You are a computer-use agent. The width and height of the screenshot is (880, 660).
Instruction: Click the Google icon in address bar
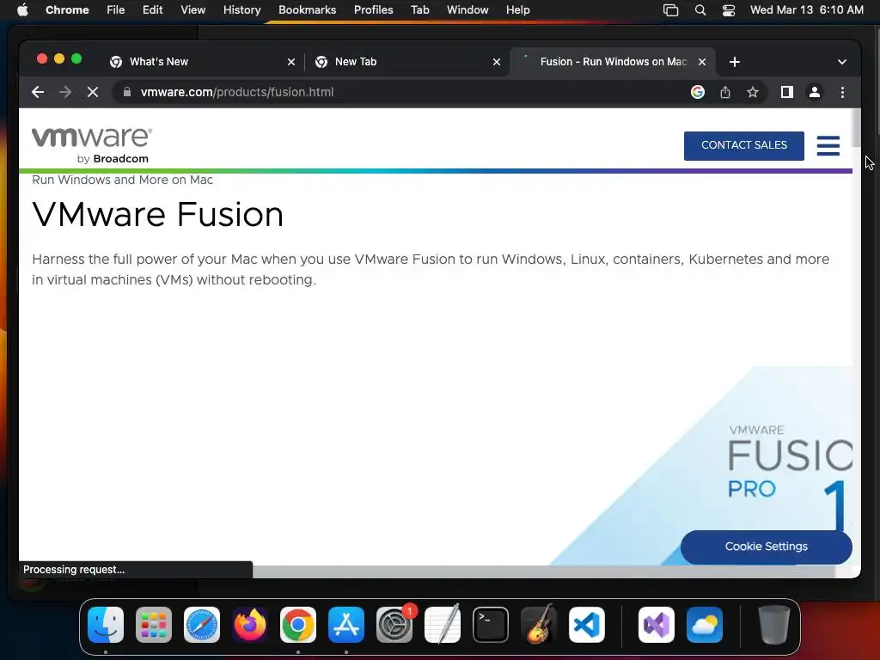click(x=698, y=92)
